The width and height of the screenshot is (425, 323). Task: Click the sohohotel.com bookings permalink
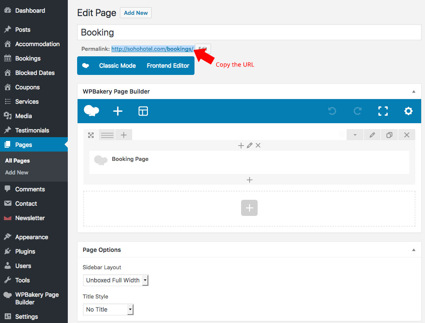pos(152,49)
